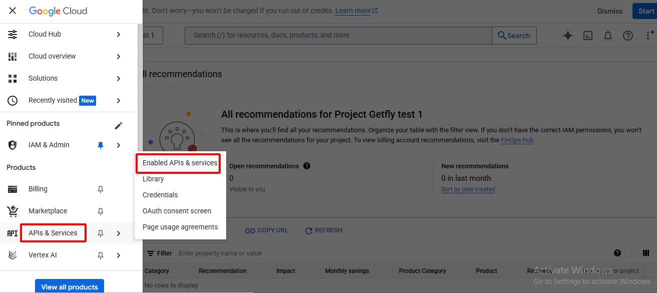Click the Gemini sparkle icon
The image size is (657, 293).
[x=567, y=36]
